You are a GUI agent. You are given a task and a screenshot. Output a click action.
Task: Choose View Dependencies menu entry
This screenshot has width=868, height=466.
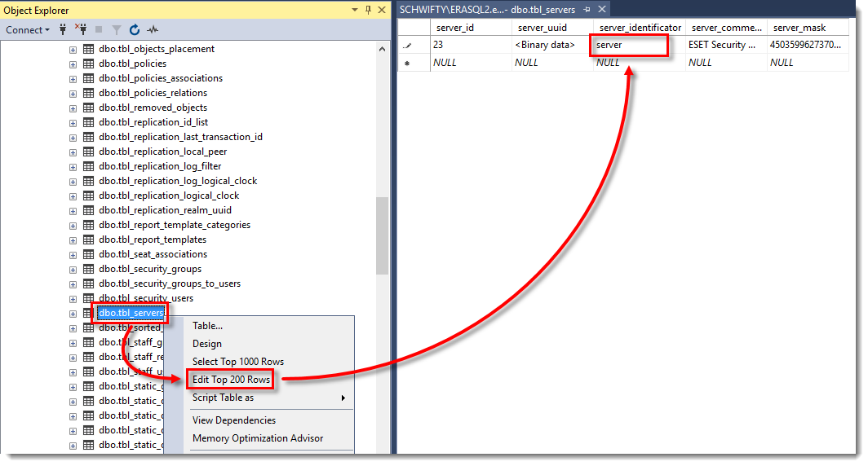234,420
